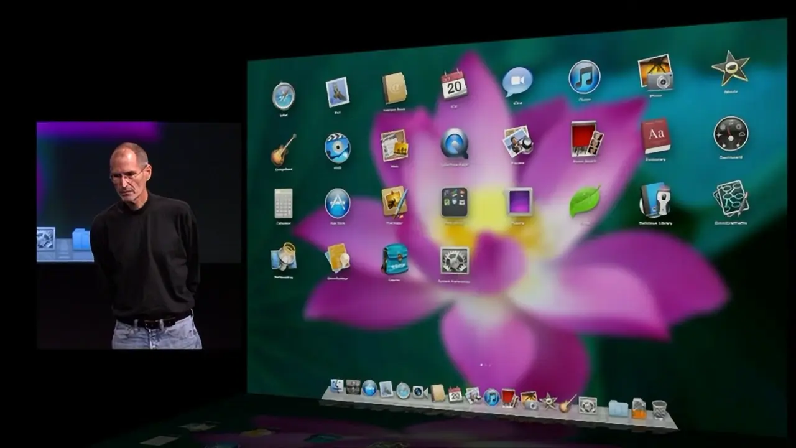Launch iPhoto from the Launchpad grid
Image resolution: width=796 pixels, height=448 pixels.
point(655,72)
